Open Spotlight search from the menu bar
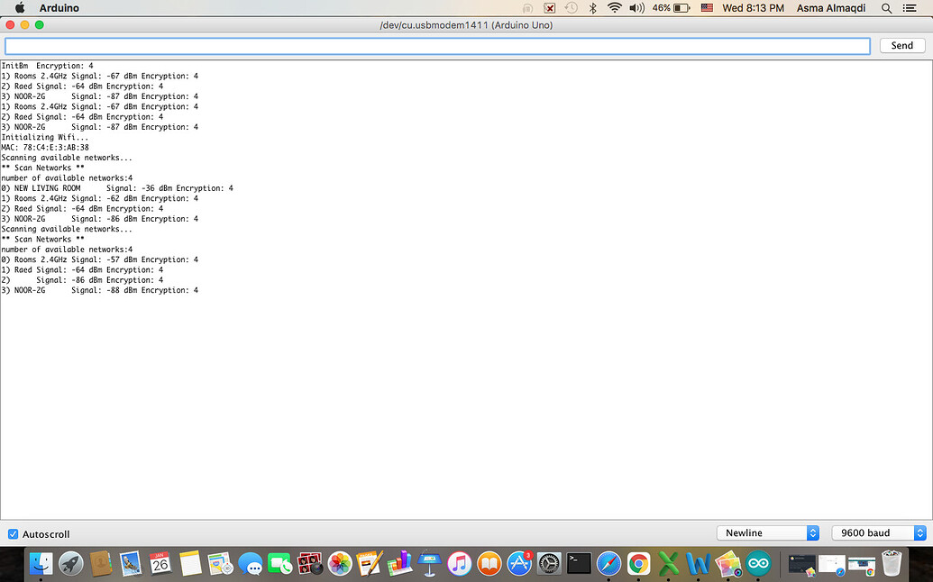The width and height of the screenshot is (933, 582). (x=884, y=7)
